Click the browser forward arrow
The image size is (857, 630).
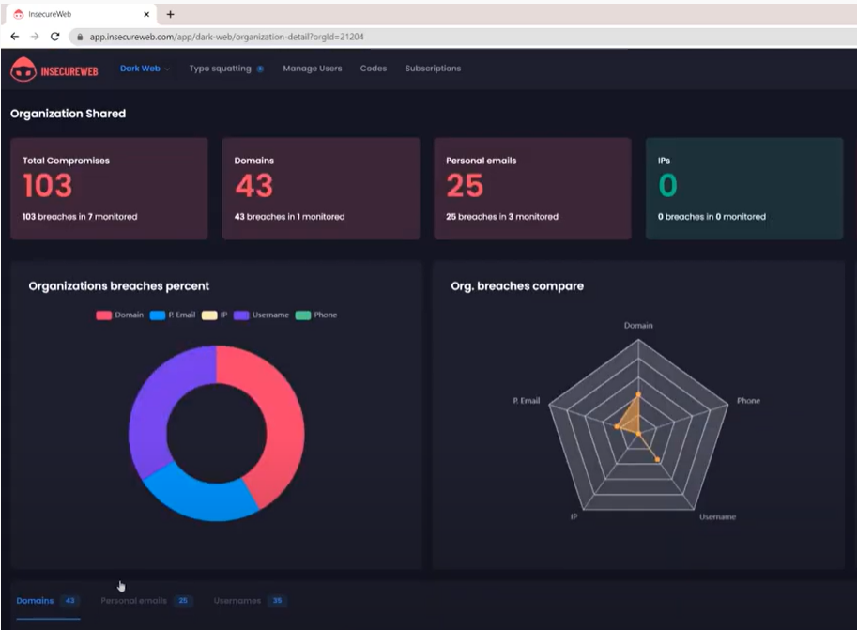pyautogui.click(x=35, y=36)
